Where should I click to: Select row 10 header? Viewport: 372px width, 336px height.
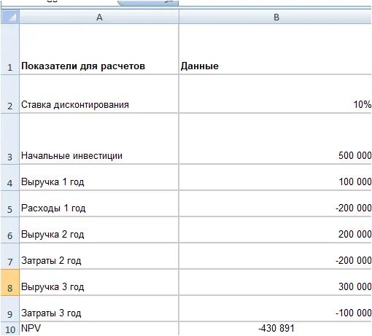tap(9, 329)
